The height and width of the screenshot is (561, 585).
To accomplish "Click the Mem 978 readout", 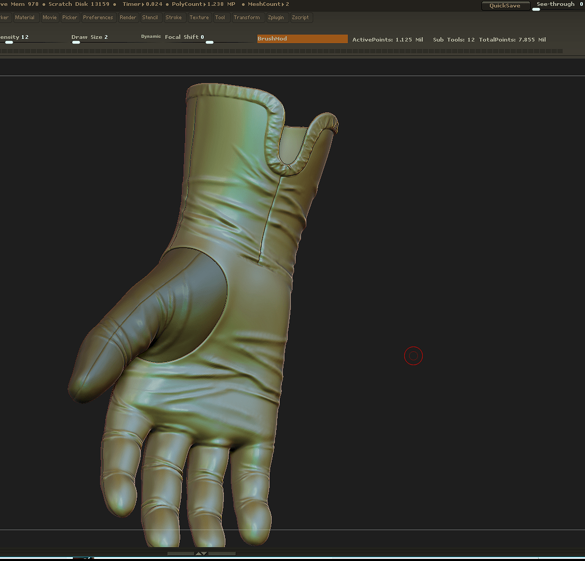I will click(24, 4).
